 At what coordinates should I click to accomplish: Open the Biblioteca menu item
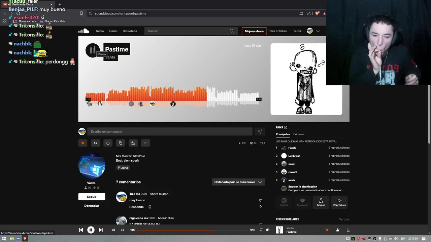point(130,31)
